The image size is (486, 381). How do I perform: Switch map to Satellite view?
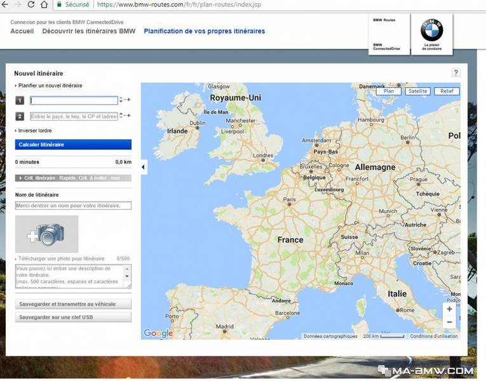click(417, 91)
